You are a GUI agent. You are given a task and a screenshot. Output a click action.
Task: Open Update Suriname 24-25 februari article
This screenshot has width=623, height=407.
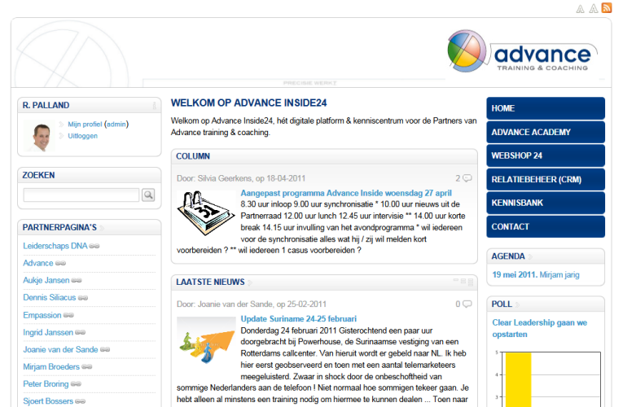[298, 319]
